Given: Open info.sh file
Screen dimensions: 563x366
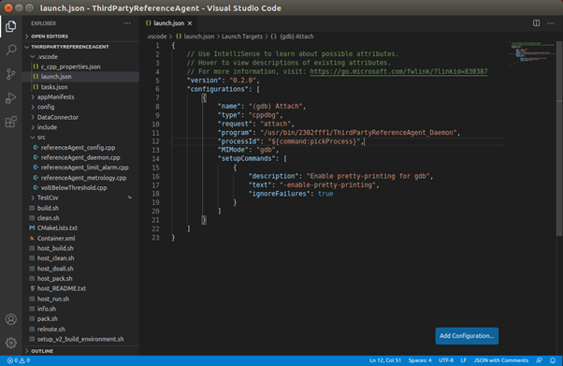Looking at the screenshot, I should (x=80, y=309).
